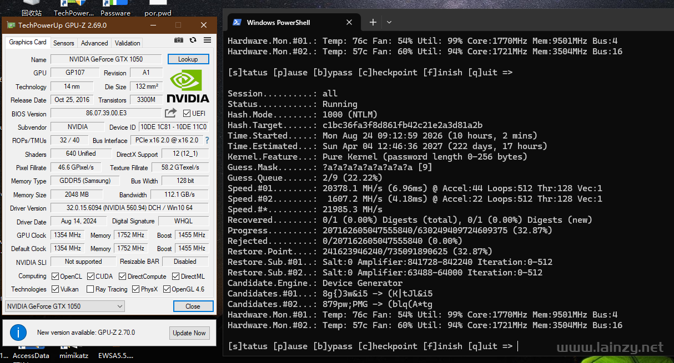The height and width of the screenshot is (363, 674).
Task: Click the Device ID field
Action: (173, 127)
